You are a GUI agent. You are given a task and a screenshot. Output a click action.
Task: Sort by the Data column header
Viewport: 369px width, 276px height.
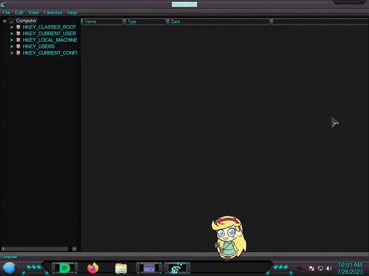219,22
